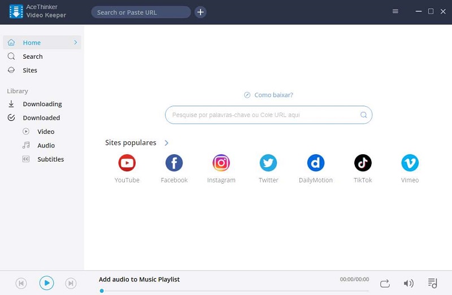Expand the arrow next to Sites populares

click(x=166, y=143)
